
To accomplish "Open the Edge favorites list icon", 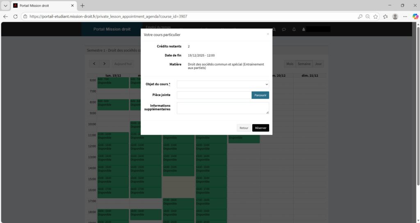I will [x=386, y=16].
